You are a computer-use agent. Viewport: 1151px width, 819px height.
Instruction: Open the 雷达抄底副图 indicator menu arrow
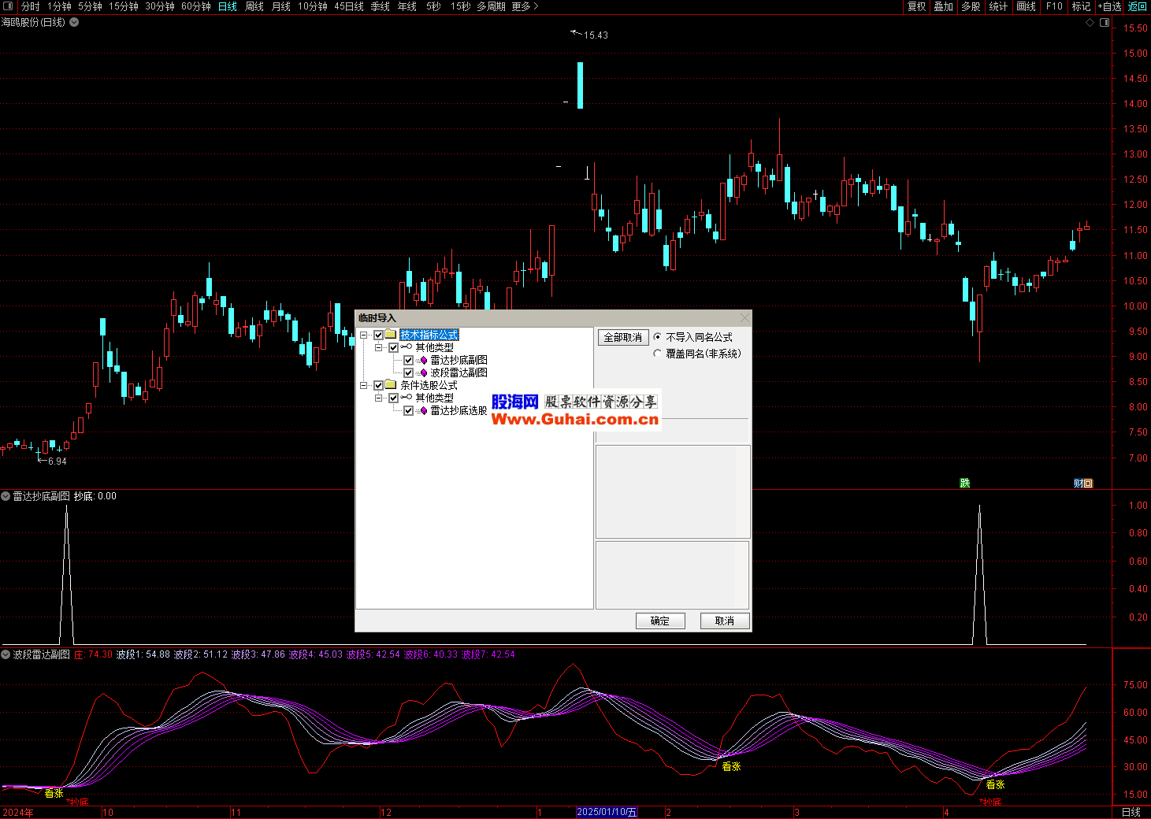[x=6, y=496]
